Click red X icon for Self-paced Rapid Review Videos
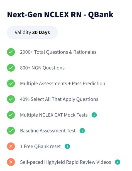Viewport: 132px width, 171px height. 11,162
